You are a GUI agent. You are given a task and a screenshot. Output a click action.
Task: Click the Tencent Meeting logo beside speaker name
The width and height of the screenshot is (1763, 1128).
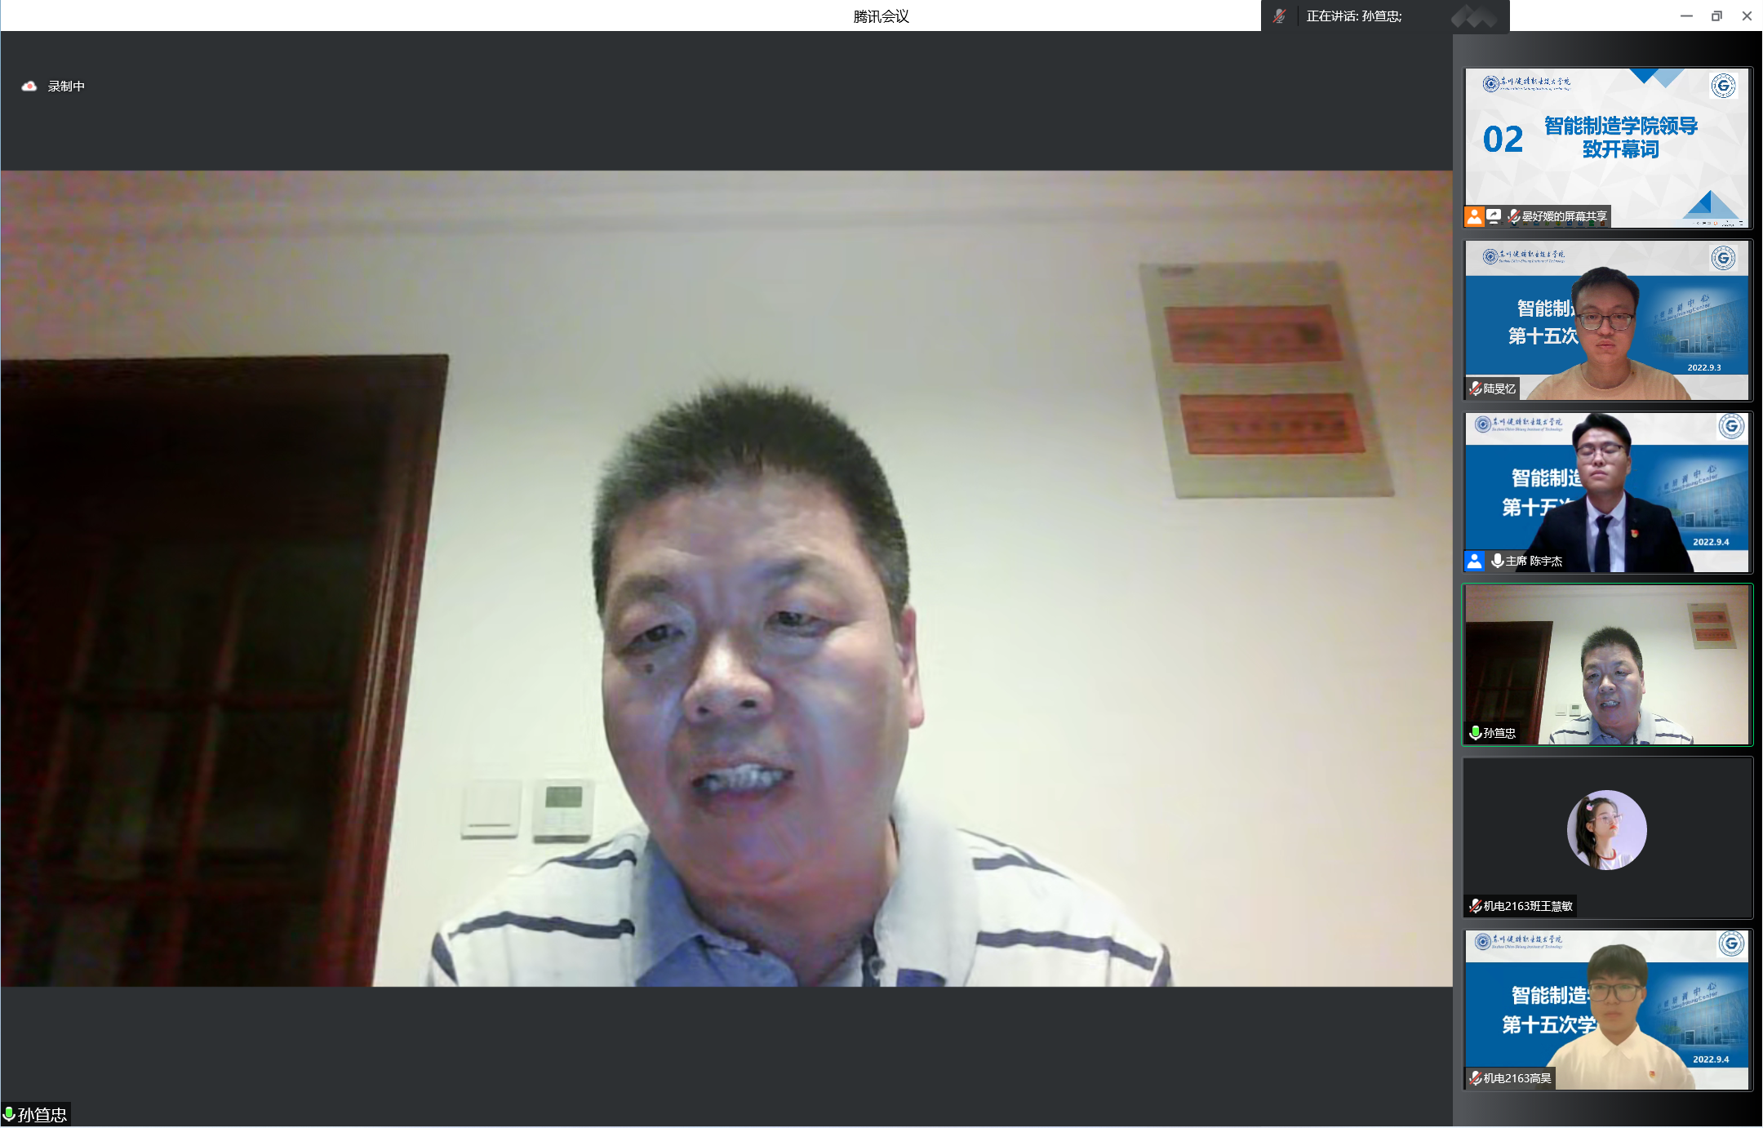pyautogui.click(x=1473, y=16)
